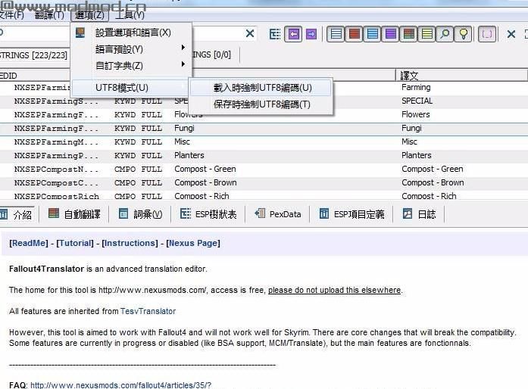Toggle the blue rows filter icon
This screenshot has width=528, height=389.
click(x=372, y=34)
